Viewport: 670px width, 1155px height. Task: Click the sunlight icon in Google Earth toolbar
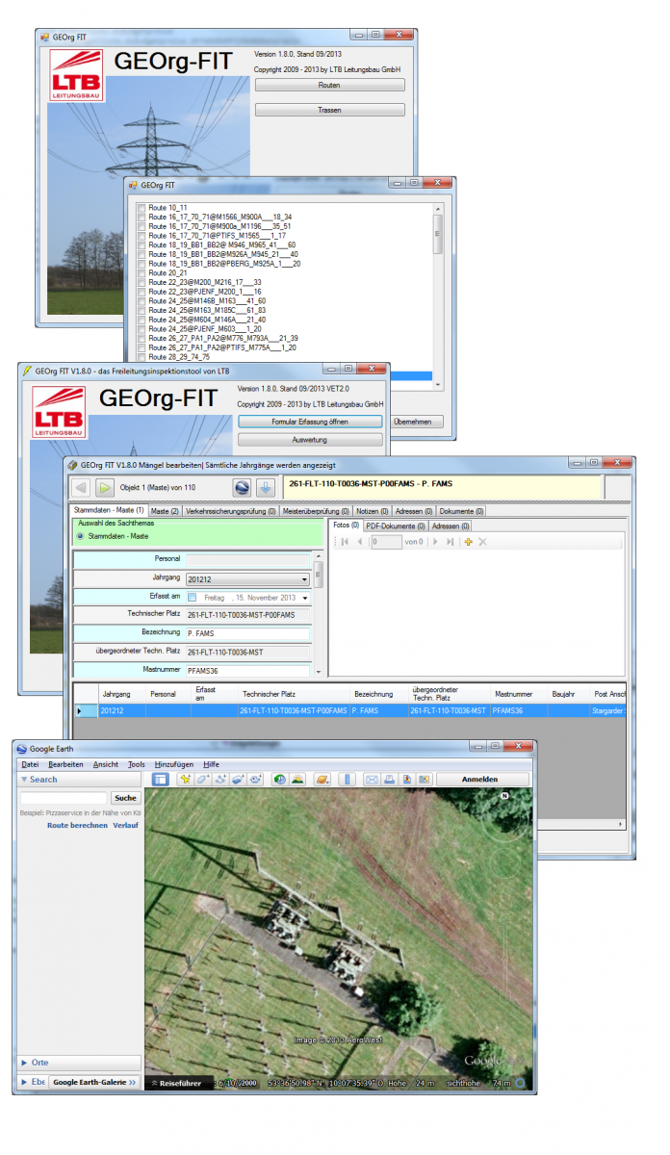[298, 780]
